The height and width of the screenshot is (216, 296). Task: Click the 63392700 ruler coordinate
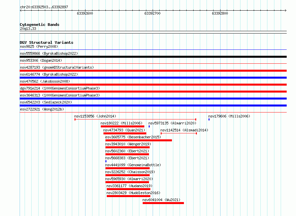tap(152, 13)
